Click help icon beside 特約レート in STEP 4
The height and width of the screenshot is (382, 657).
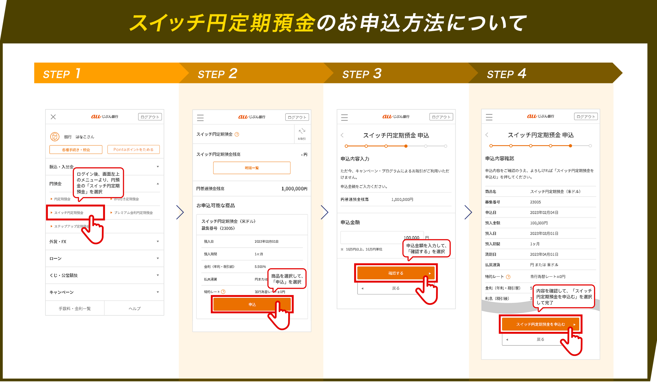tap(508, 277)
